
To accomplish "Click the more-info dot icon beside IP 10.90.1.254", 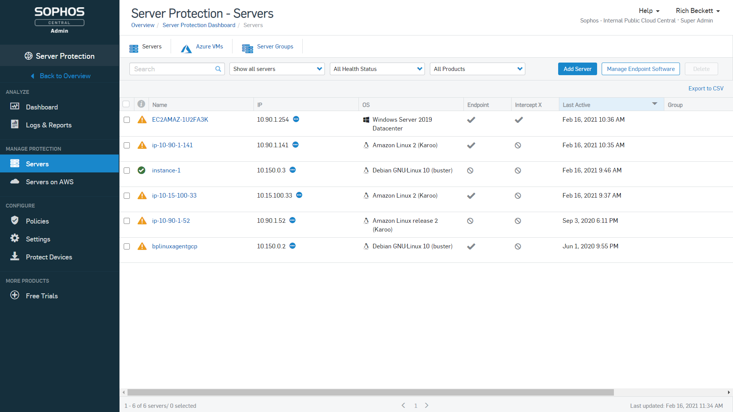I will 296,119.
